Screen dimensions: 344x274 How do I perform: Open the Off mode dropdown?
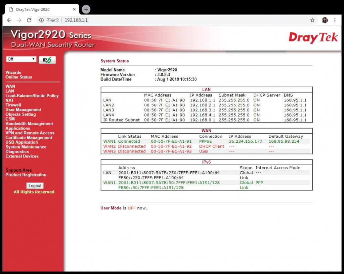click(x=21, y=59)
